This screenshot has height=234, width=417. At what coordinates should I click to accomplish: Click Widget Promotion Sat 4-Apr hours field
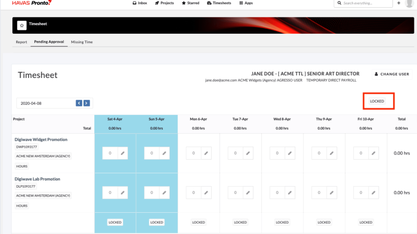pyautogui.click(x=110, y=153)
